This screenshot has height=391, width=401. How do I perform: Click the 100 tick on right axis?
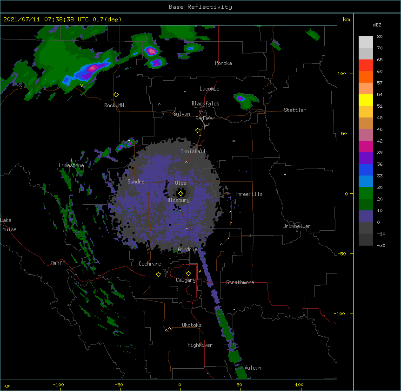tap(341, 73)
